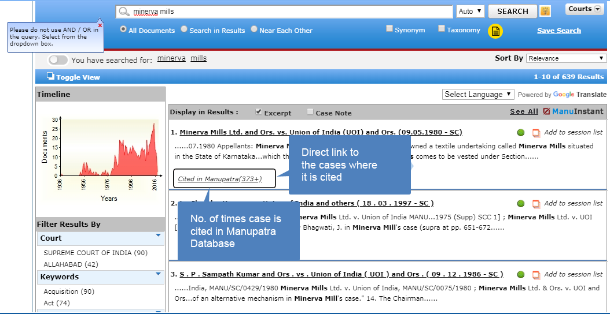The width and height of the screenshot is (610, 314).
Task: Click the Toggle View icon
Action: 50,76
